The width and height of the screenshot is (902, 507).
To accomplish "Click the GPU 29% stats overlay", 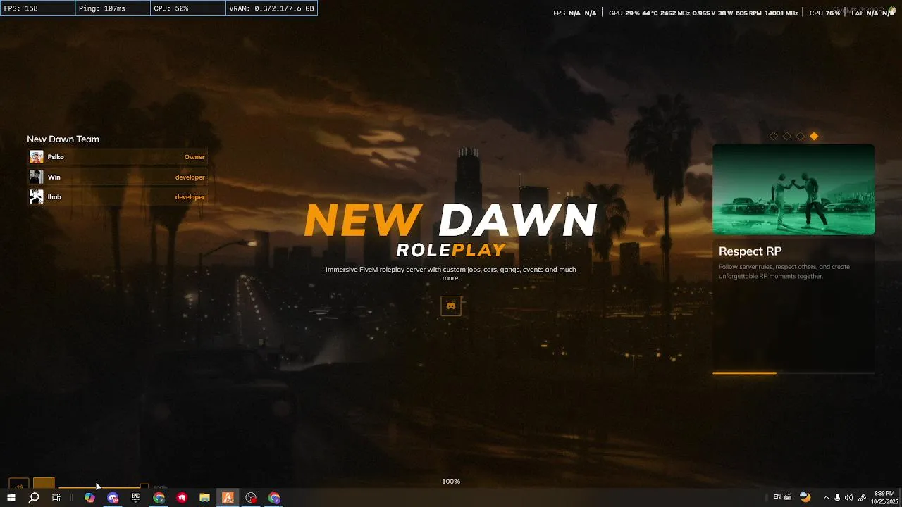I will [705, 13].
